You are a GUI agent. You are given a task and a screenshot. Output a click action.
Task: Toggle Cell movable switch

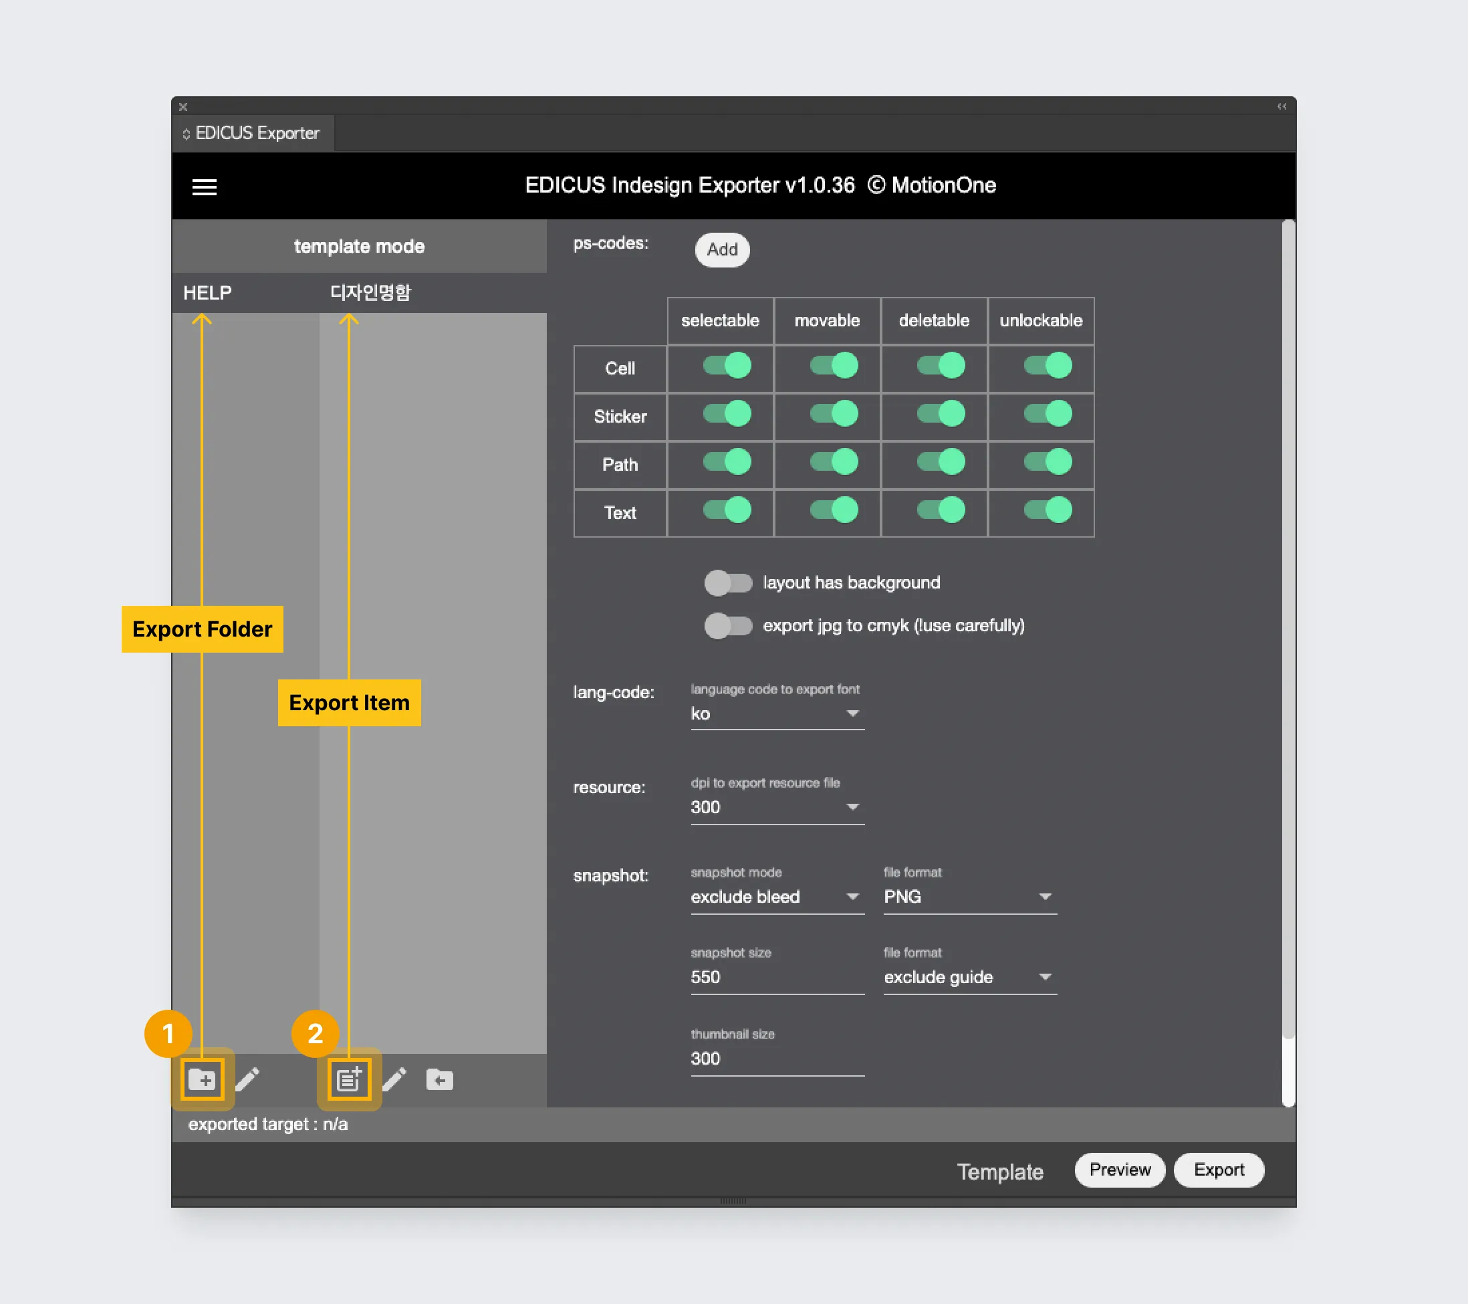pos(834,366)
